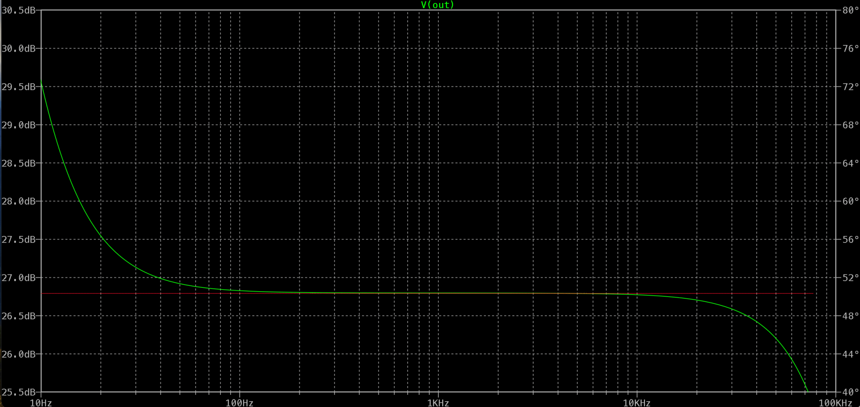Click the 76° phase axis label
The image size is (860, 407).
[850, 49]
